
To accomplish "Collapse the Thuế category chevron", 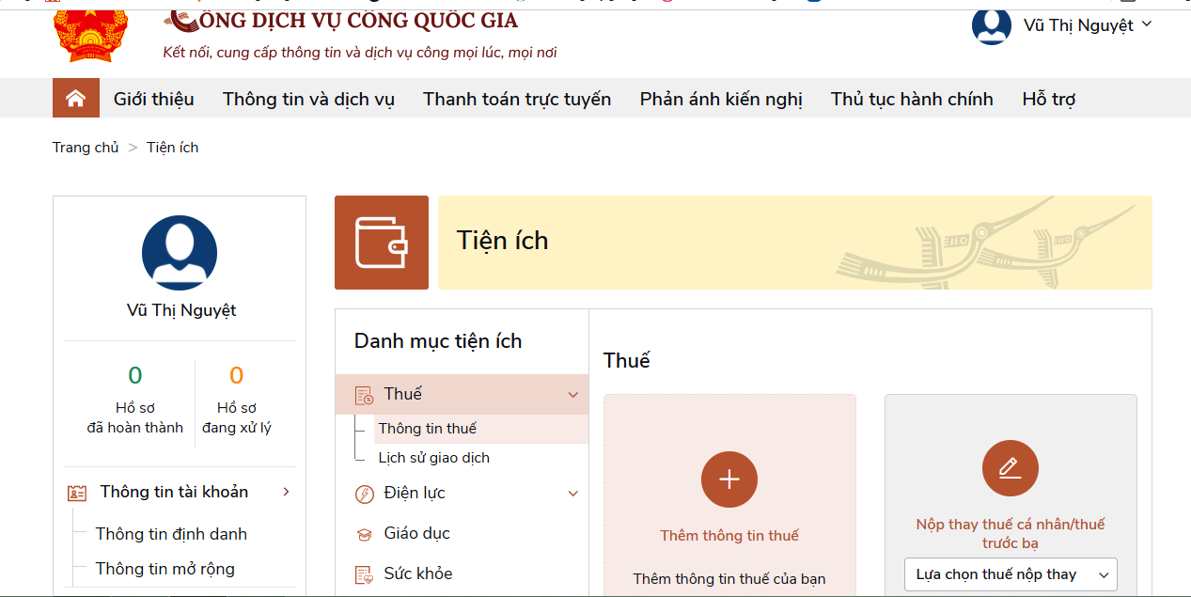I will coord(573,395).
